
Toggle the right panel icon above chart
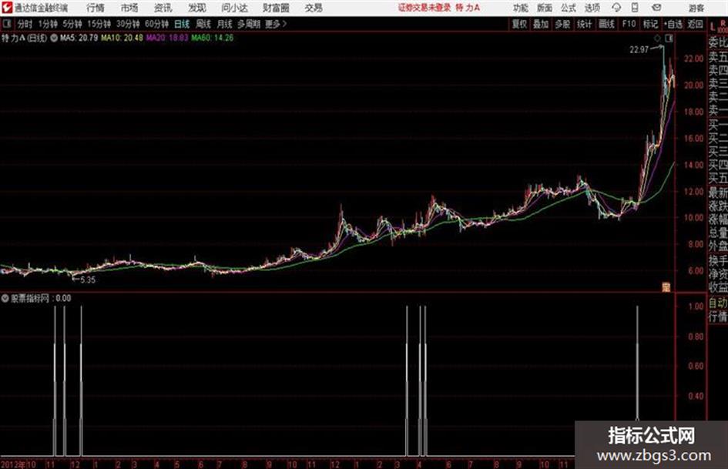tap(669, 39)
